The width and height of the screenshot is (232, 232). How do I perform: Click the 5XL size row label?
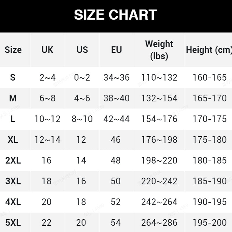pyautogui.click(x=13, y=223)
